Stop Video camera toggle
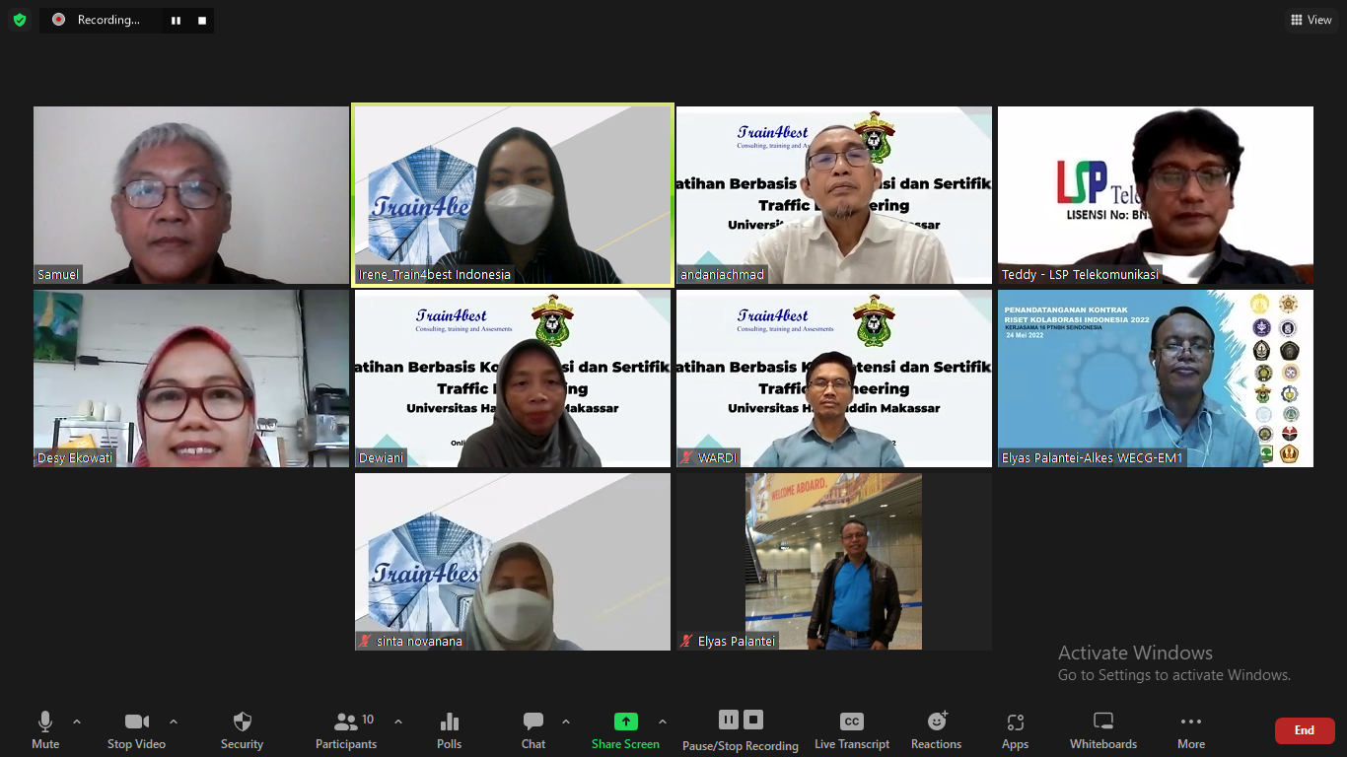 (136, 730)
